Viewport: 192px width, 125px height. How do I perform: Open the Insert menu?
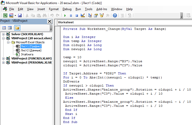coord(41,9)
